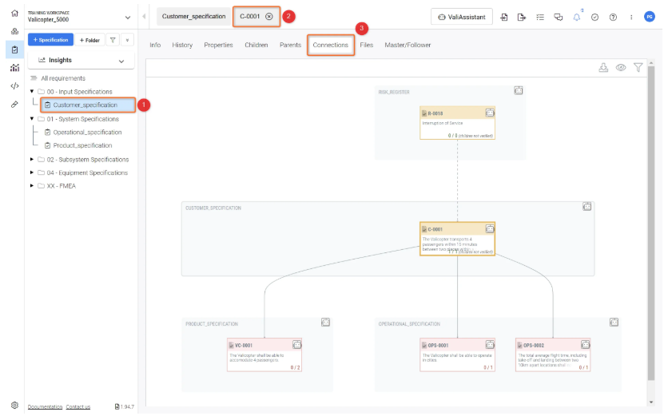664x416 pixels.
Task: Open the Valicopter_5000 workspace dropdown
Action: [128, 17]
